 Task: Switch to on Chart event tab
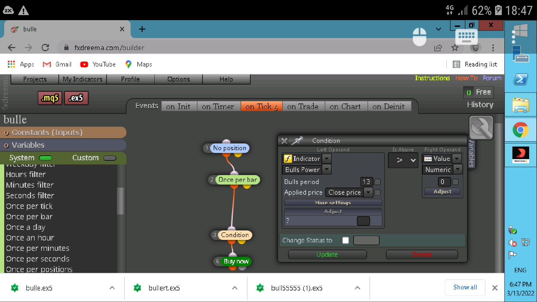point(345,107)
